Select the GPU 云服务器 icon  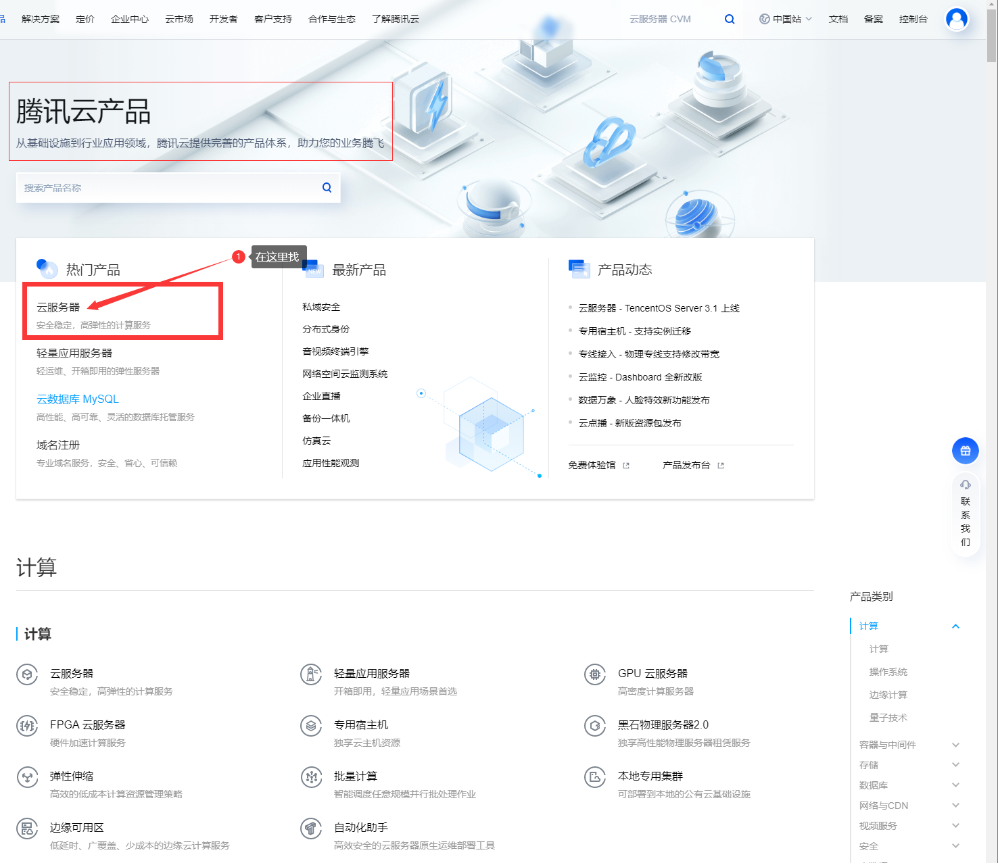coord(595,674)
